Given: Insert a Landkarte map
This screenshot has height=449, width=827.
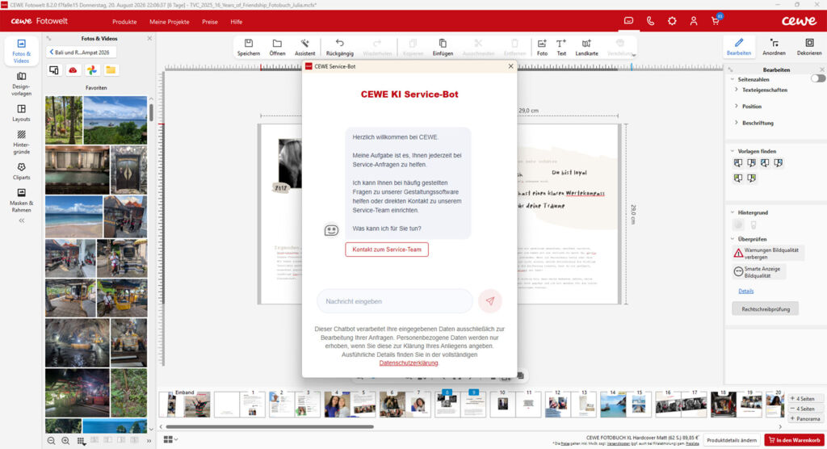Looking at the screenshot, I should [x=586, y=47].
